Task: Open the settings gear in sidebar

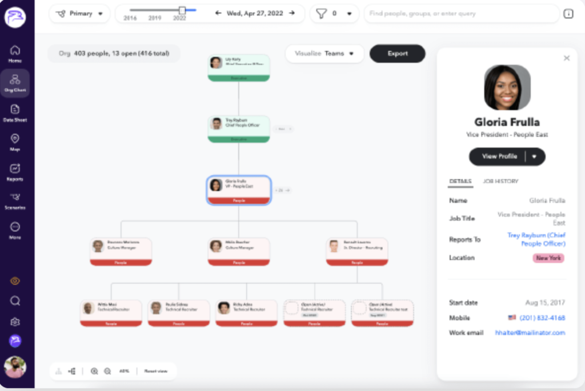Action: (x=15, y=322)
